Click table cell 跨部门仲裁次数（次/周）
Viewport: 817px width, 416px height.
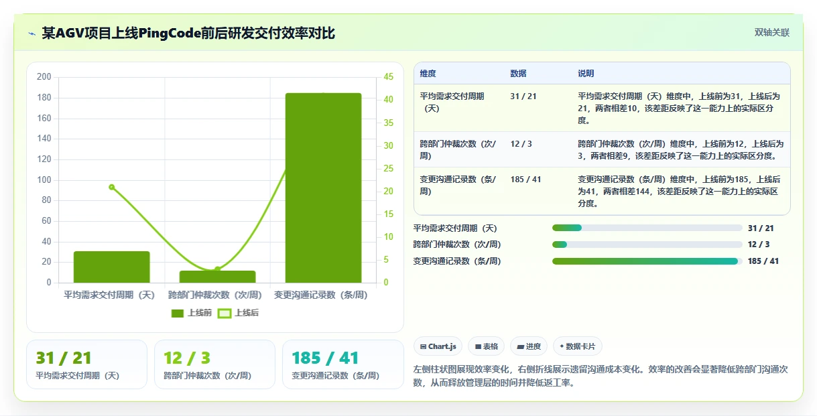coord(458,150)
